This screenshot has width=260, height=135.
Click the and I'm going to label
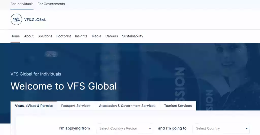[172, 128]
